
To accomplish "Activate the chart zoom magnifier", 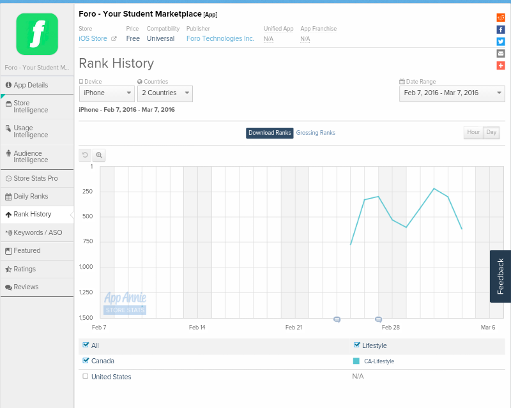I will tap(99, 155).
